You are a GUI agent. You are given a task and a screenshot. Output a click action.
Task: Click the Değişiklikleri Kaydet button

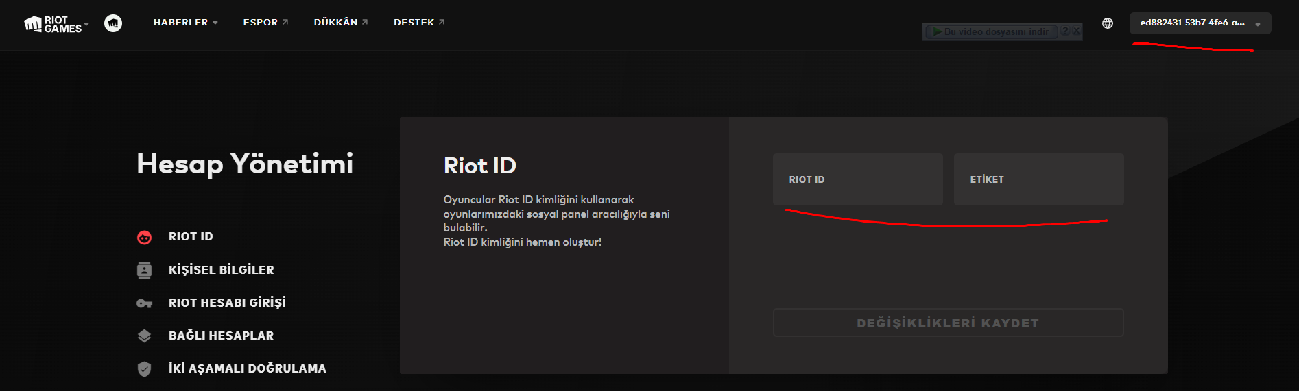click(948, 323)
